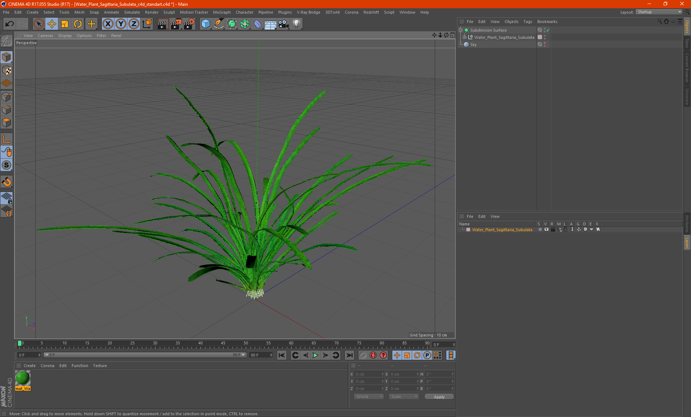Switch to Texture mode
The image size is (691, 417).
pos(6,70)
